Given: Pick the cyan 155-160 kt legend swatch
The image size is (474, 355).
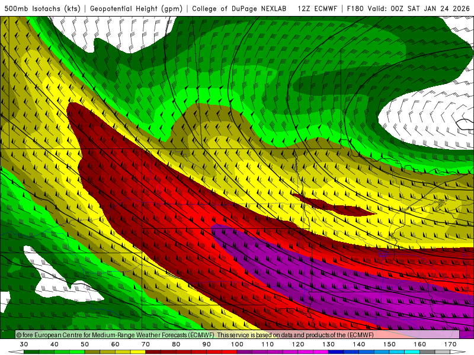Looking at the screenshot, I should (x=412, y=352).
